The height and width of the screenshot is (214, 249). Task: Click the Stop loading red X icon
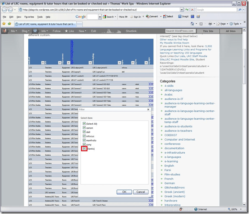coord(192,10)
